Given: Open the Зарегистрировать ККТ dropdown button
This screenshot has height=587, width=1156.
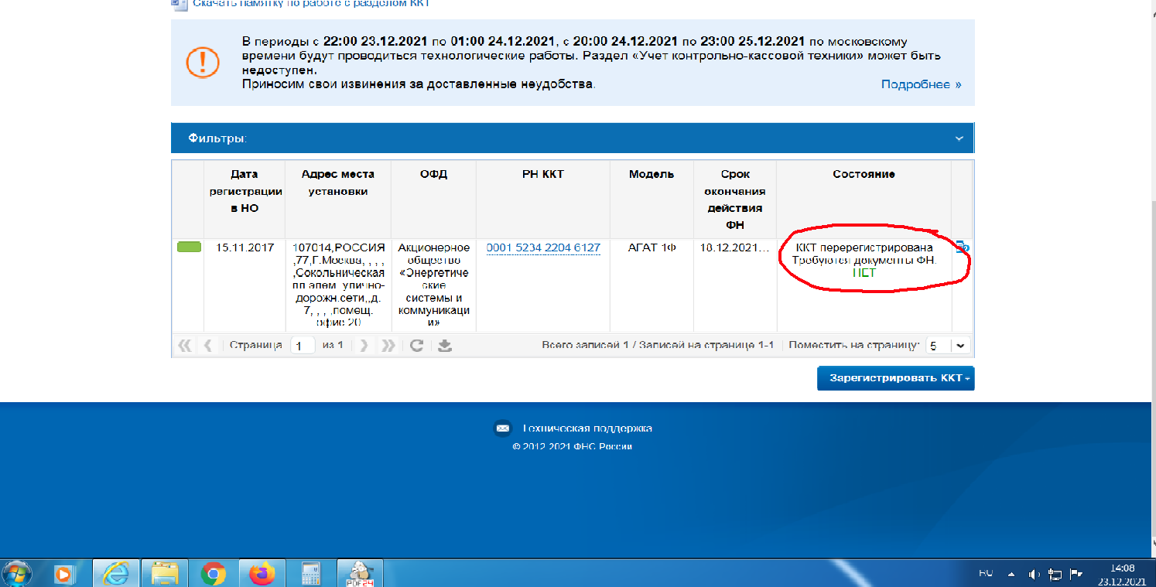Looking at the screenshot, I should click(895, 378).
